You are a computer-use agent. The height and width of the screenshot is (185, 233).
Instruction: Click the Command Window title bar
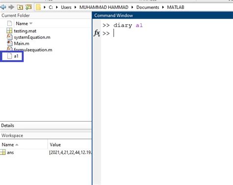pos(163,15)
